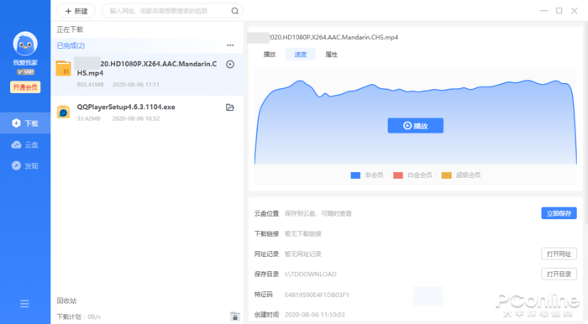Open the three-dots more options menu
Image resolution: width=588 pixels, height=324 pixels.
point(230,45)
